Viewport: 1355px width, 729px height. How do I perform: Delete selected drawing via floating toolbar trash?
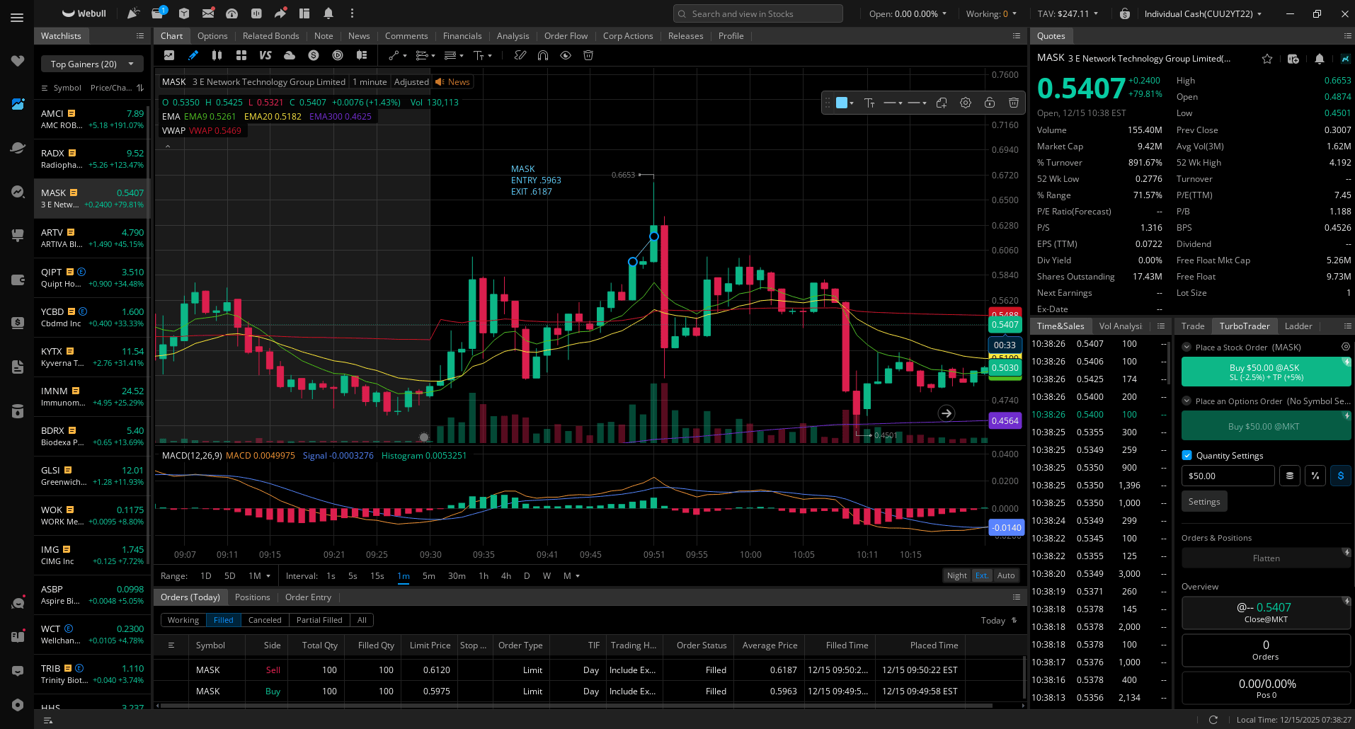1014,103
